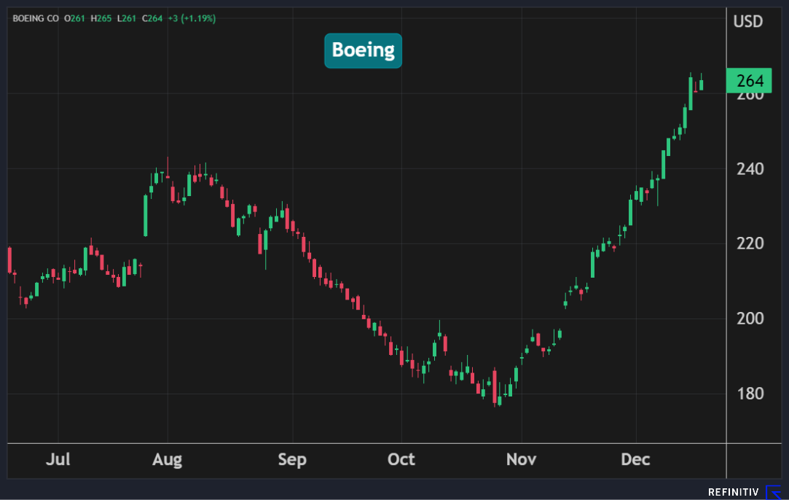Click the USD currency label

point(747,21)
